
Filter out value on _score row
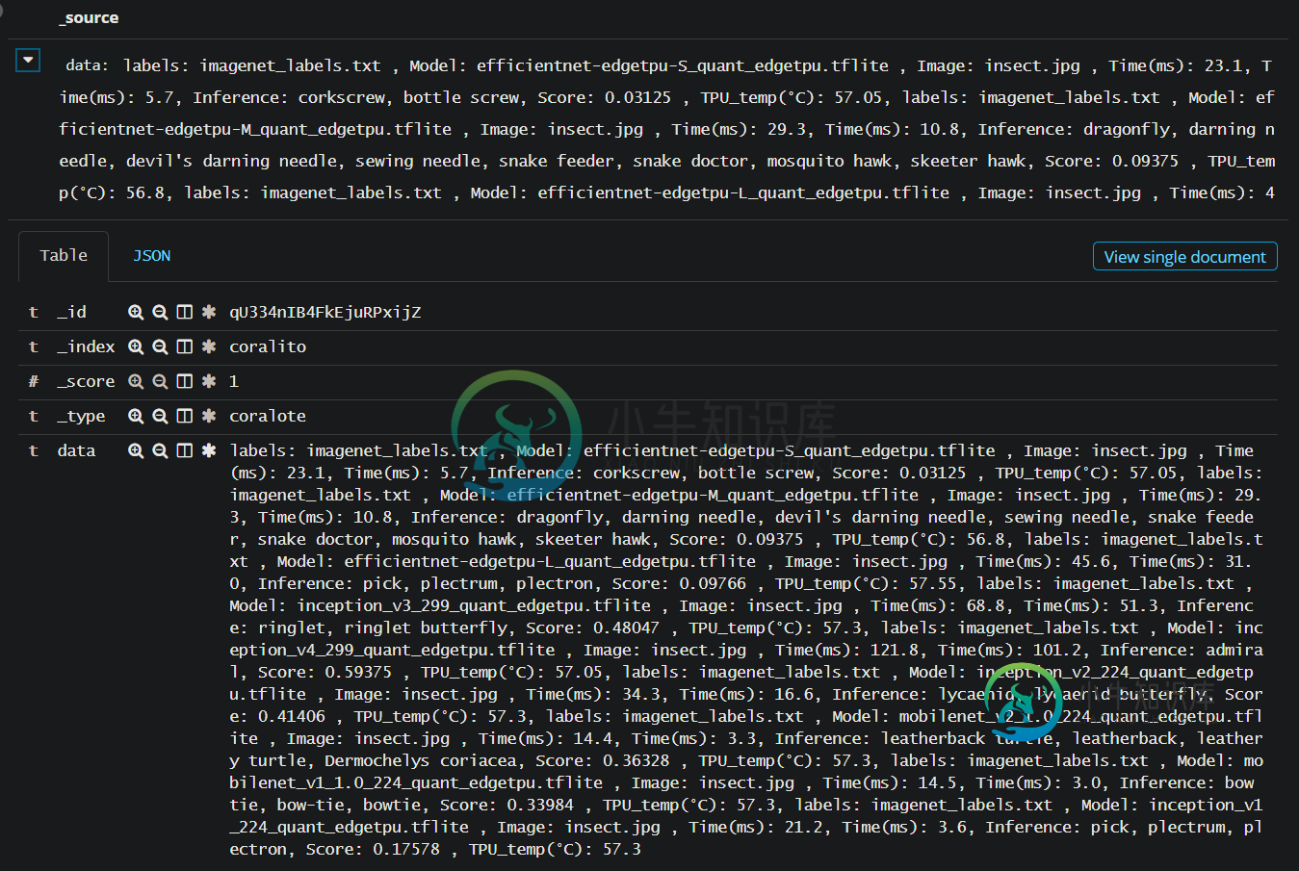[160, 381]
